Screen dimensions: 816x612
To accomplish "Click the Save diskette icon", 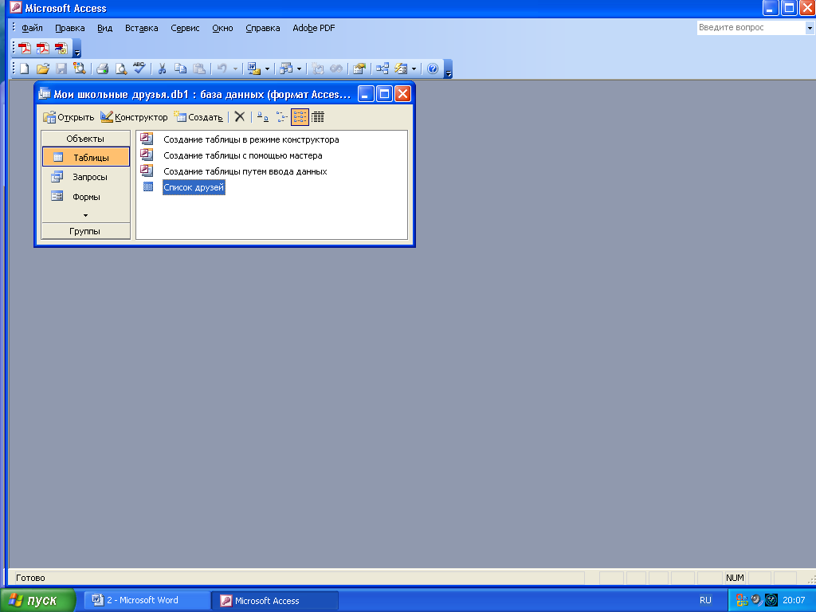I will pyautogui.click(x=61, y=69).
